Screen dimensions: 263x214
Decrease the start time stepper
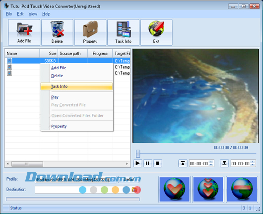211,165
